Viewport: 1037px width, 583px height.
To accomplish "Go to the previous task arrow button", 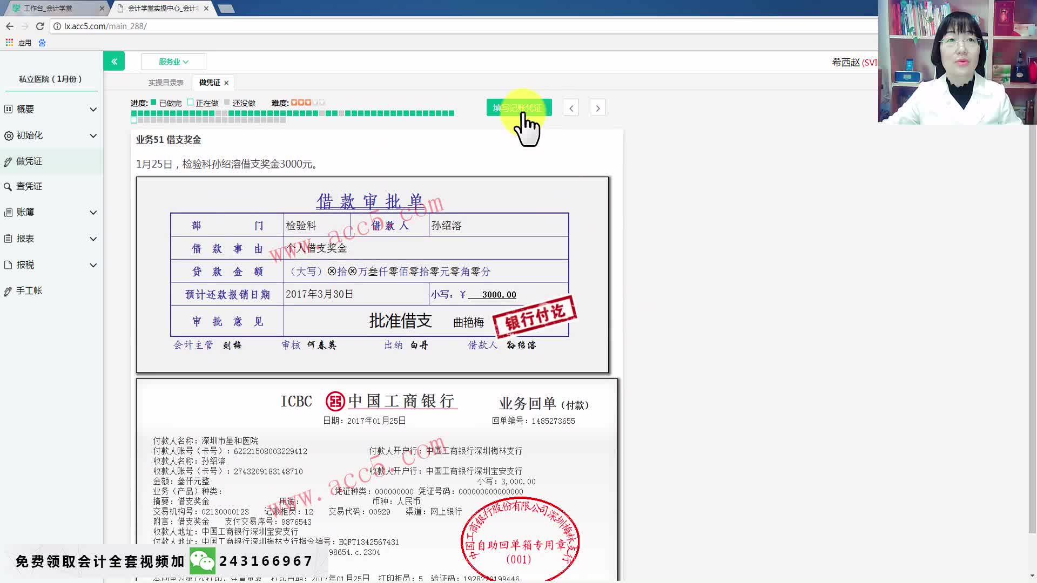I will pyautogui.click(x=571, y=108).
